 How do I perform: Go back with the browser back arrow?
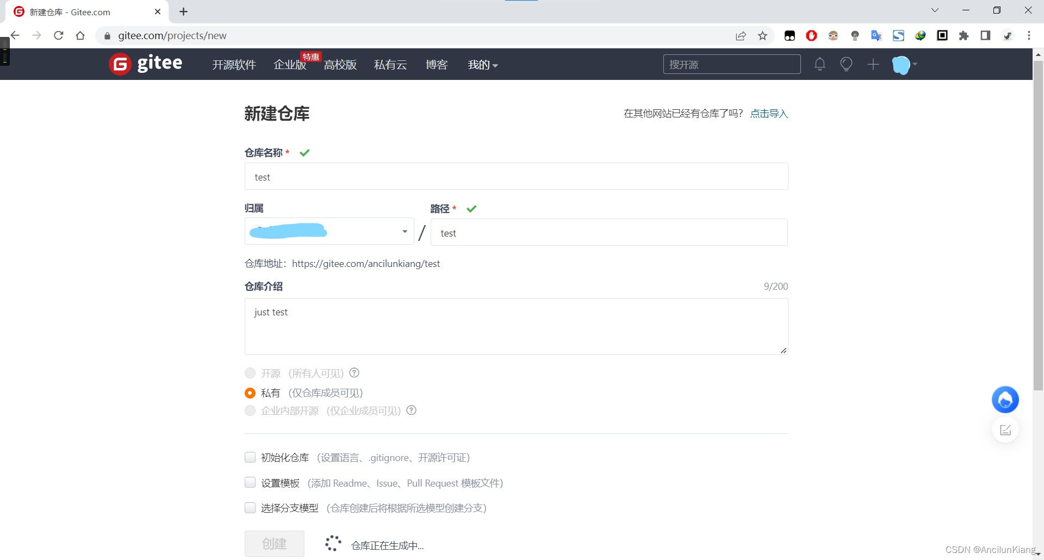tap(15, 35)
